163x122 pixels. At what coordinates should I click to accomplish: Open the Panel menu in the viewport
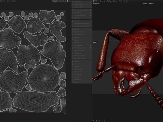[125, 1]
